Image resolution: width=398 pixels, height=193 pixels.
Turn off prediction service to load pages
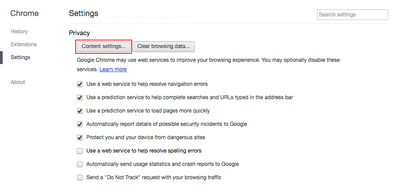coord(80,111)
